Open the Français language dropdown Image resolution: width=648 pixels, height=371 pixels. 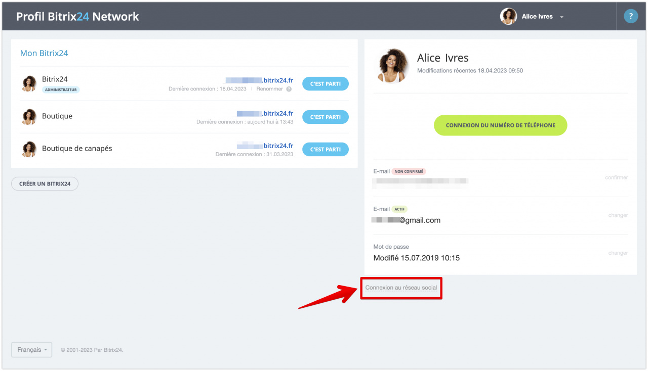point(31,350)
